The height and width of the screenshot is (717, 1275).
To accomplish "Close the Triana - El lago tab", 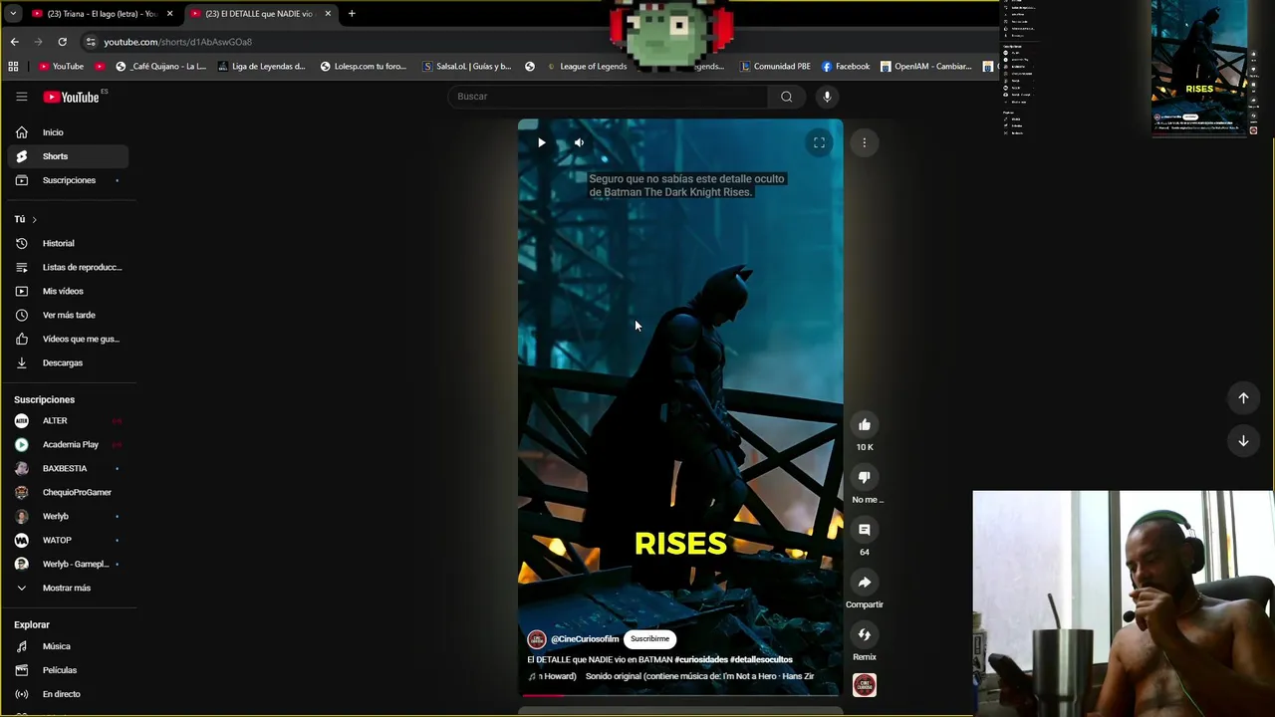I will point(170,14).
